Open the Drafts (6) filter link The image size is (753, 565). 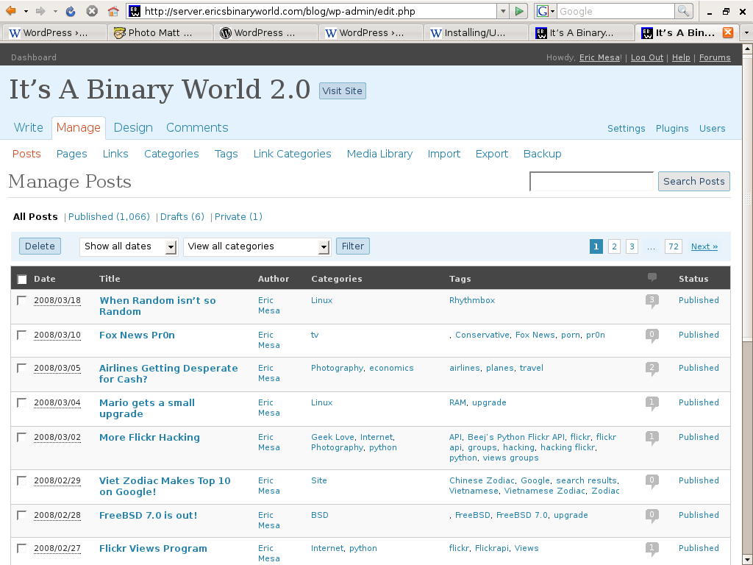(182, 217)
